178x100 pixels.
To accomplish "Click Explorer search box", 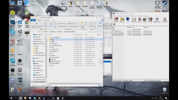I will [x=97, y=32].
